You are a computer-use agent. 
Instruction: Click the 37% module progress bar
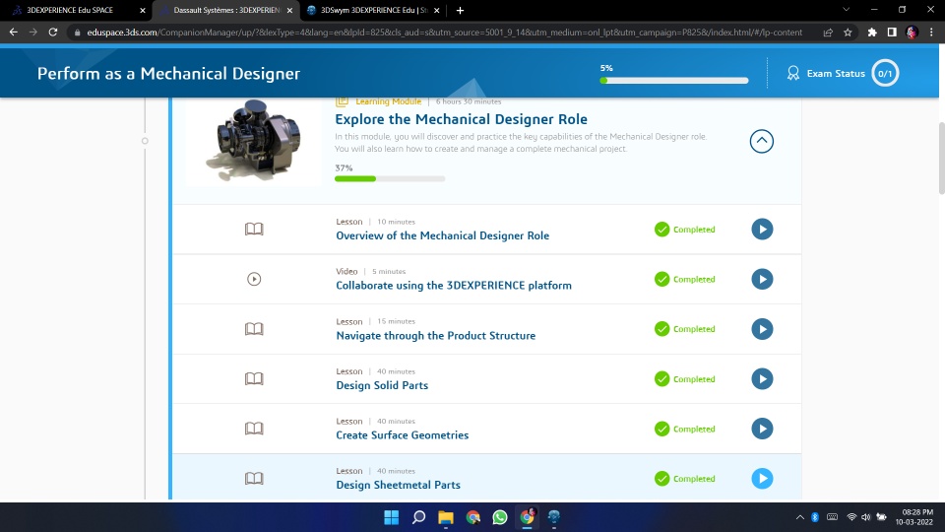point(390,178)
